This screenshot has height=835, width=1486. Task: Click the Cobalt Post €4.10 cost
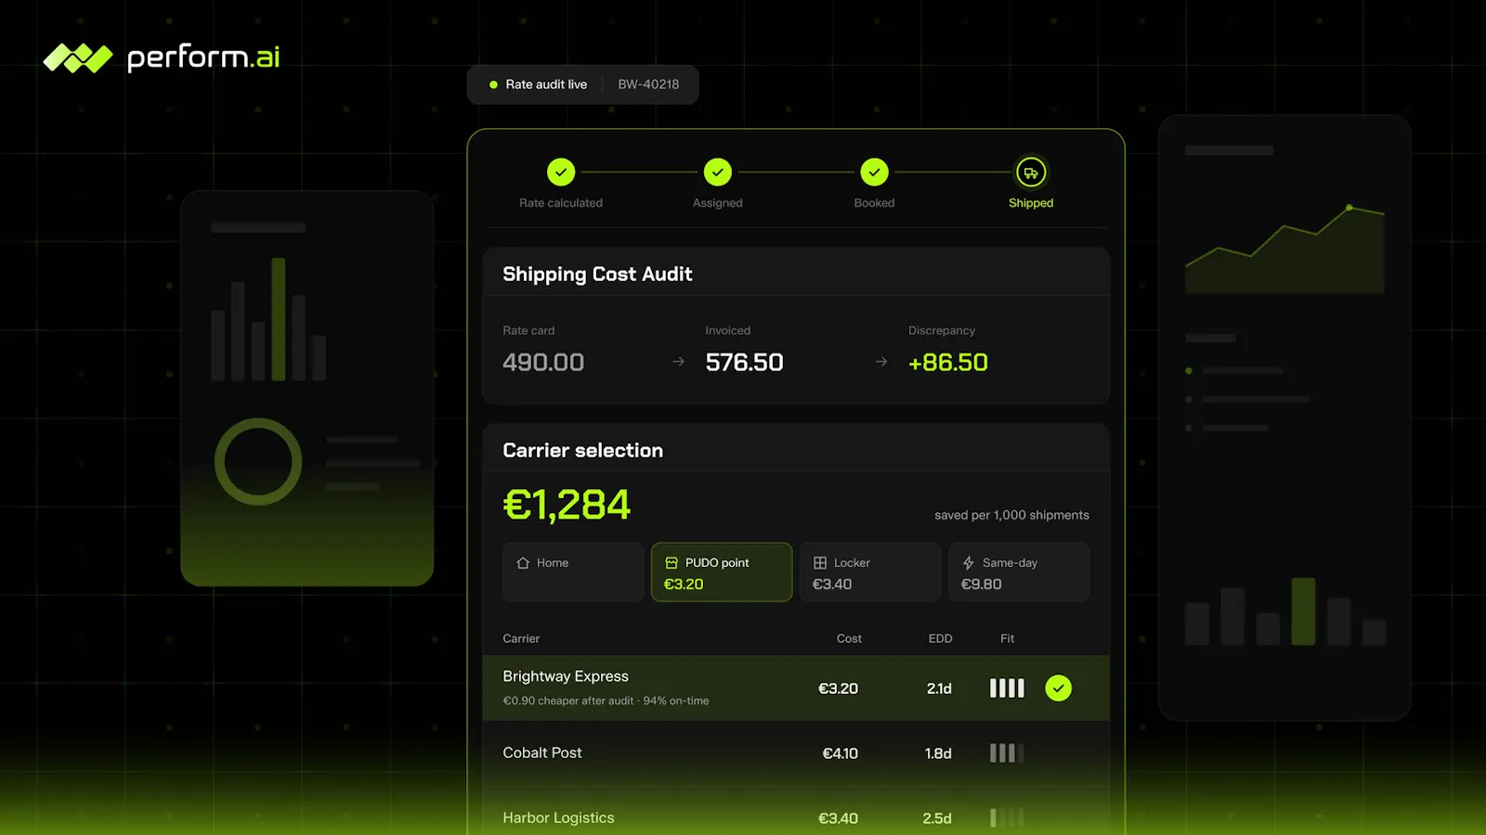pyautogui.click(x=840, y=753)
